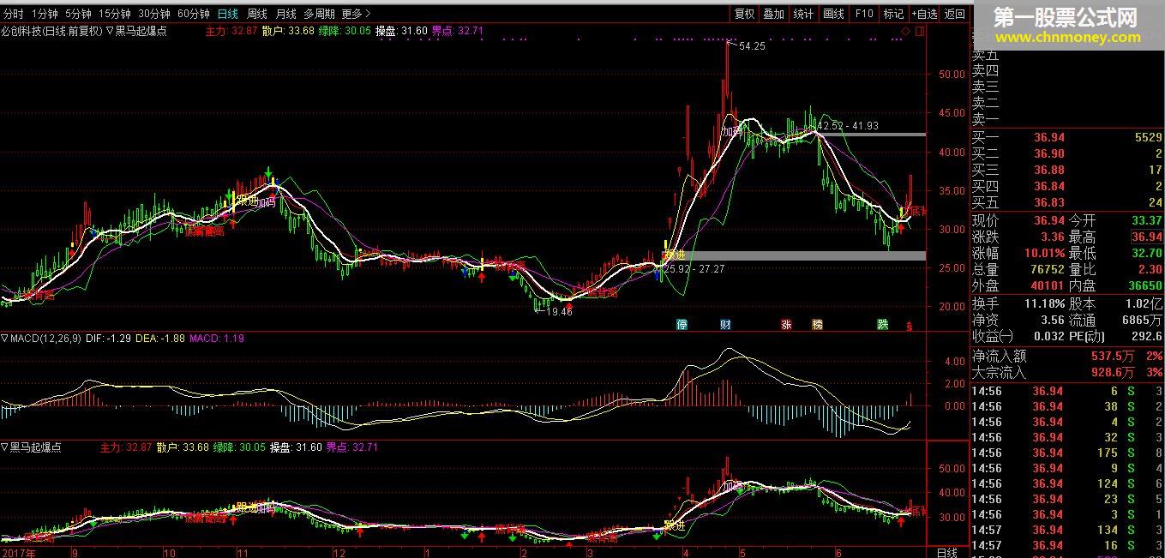
Task: Click the MACD DIF: -1.29 value
Action: [x=109, y=339]
